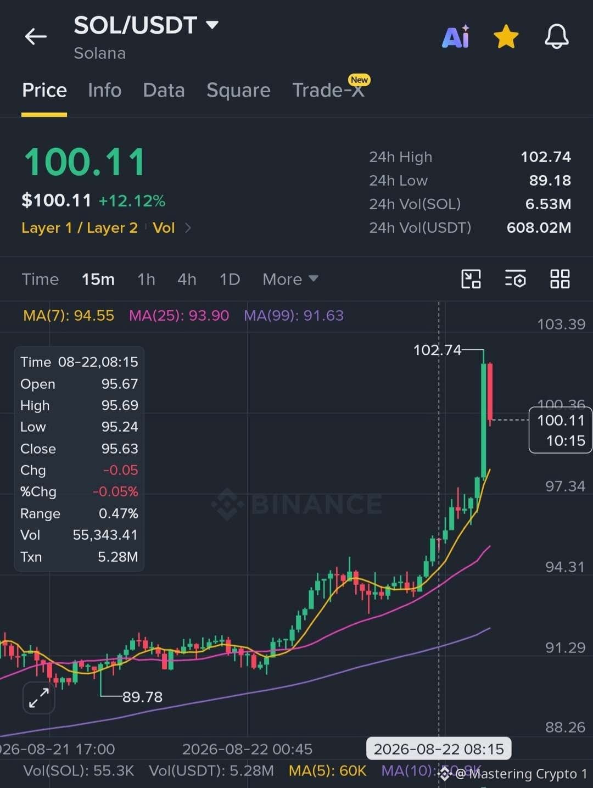
Task: Tap the 89.78 low marker on chart
Action: [142, 697]
